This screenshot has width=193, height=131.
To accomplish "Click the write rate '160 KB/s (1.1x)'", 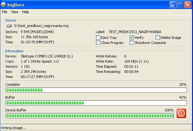I will point(136,61).
